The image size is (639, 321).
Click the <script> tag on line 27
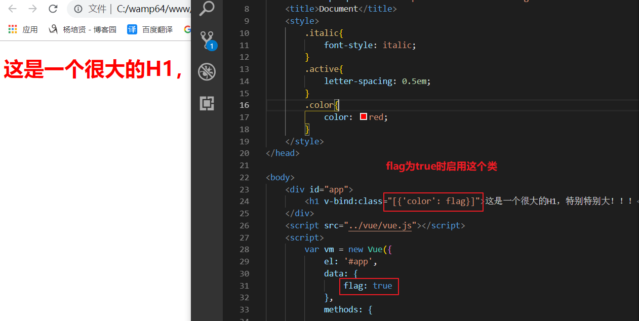304,237
